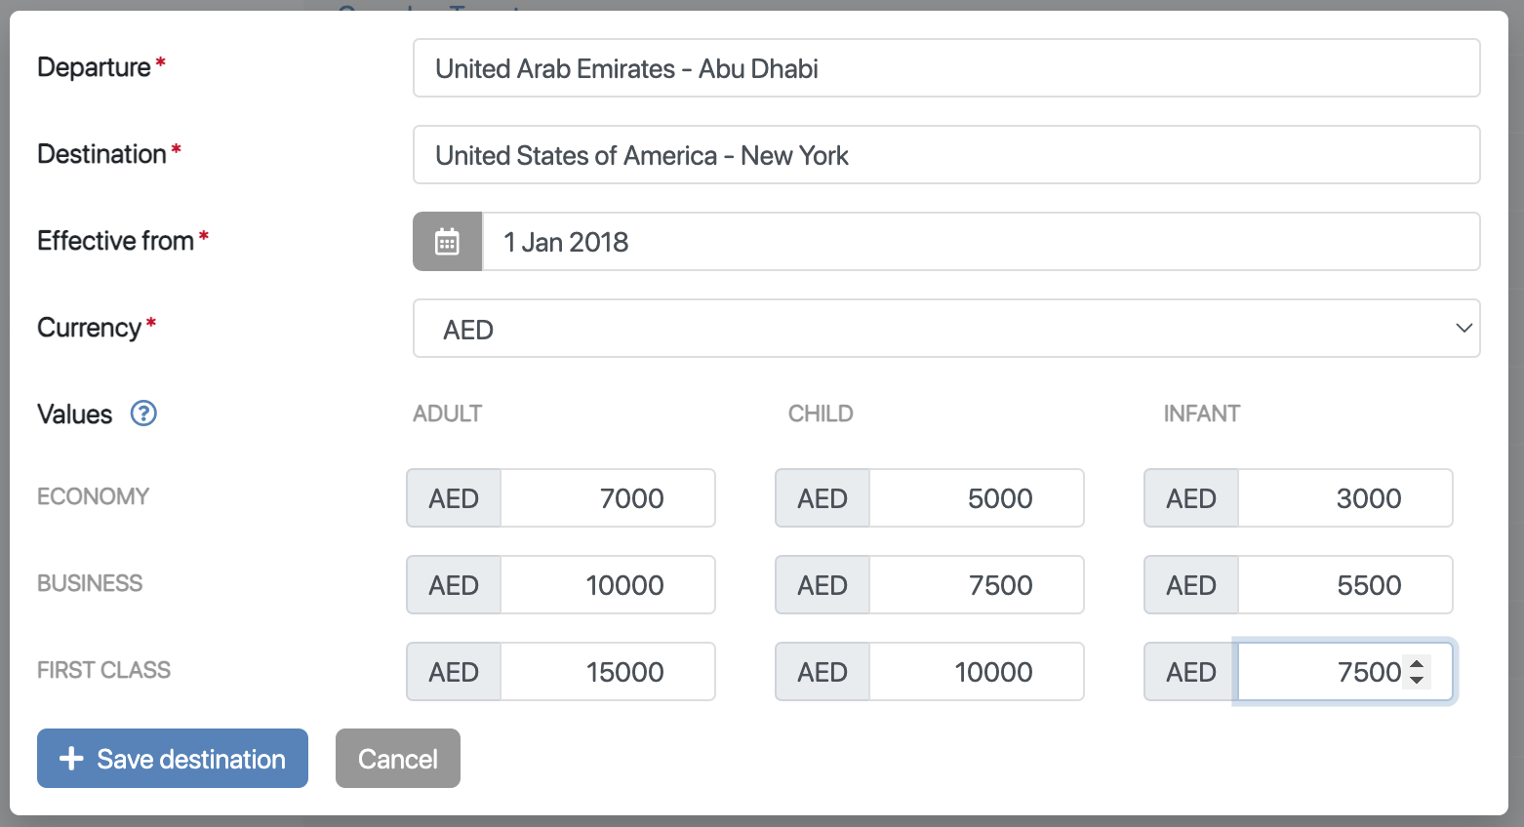
Task: Click the calendar icon beside Effective from
Action: [447, 242]
